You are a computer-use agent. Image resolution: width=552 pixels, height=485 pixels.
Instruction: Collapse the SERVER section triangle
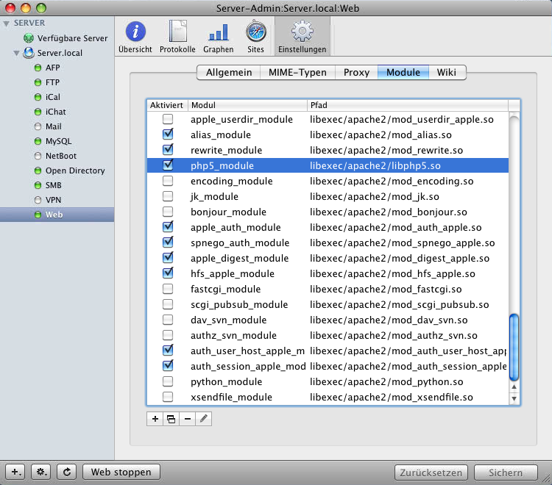(x=7, y=24)
